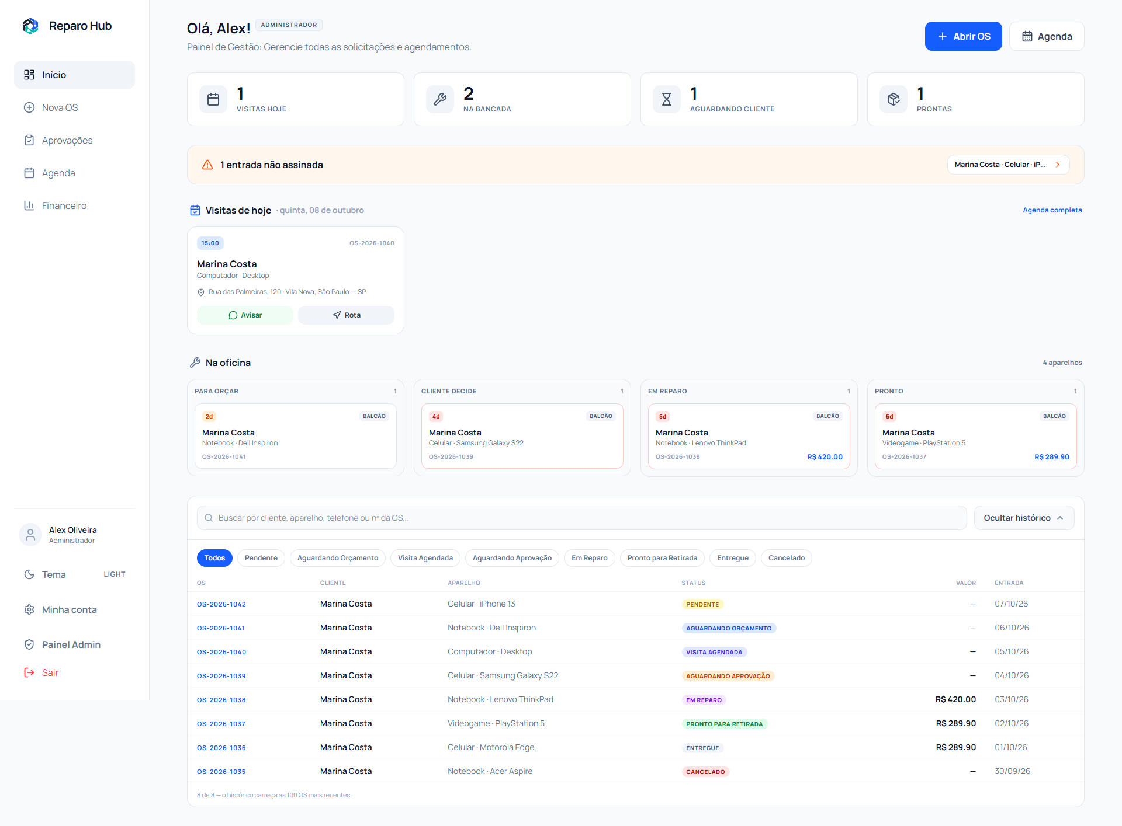The height and width of the screenshot is (826, 1122).
Task: Open Nova OS in the sidebar
Action: tap(74, 107)
